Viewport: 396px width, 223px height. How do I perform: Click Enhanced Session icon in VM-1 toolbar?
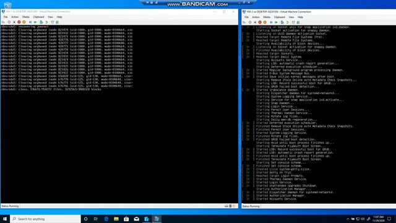(x=53, y=22)
